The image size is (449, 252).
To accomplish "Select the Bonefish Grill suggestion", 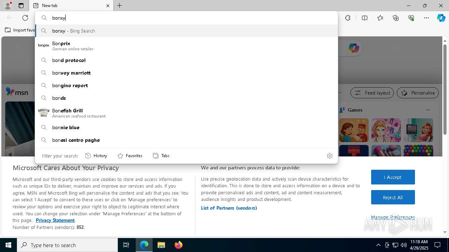I will (x=186, y=113).
